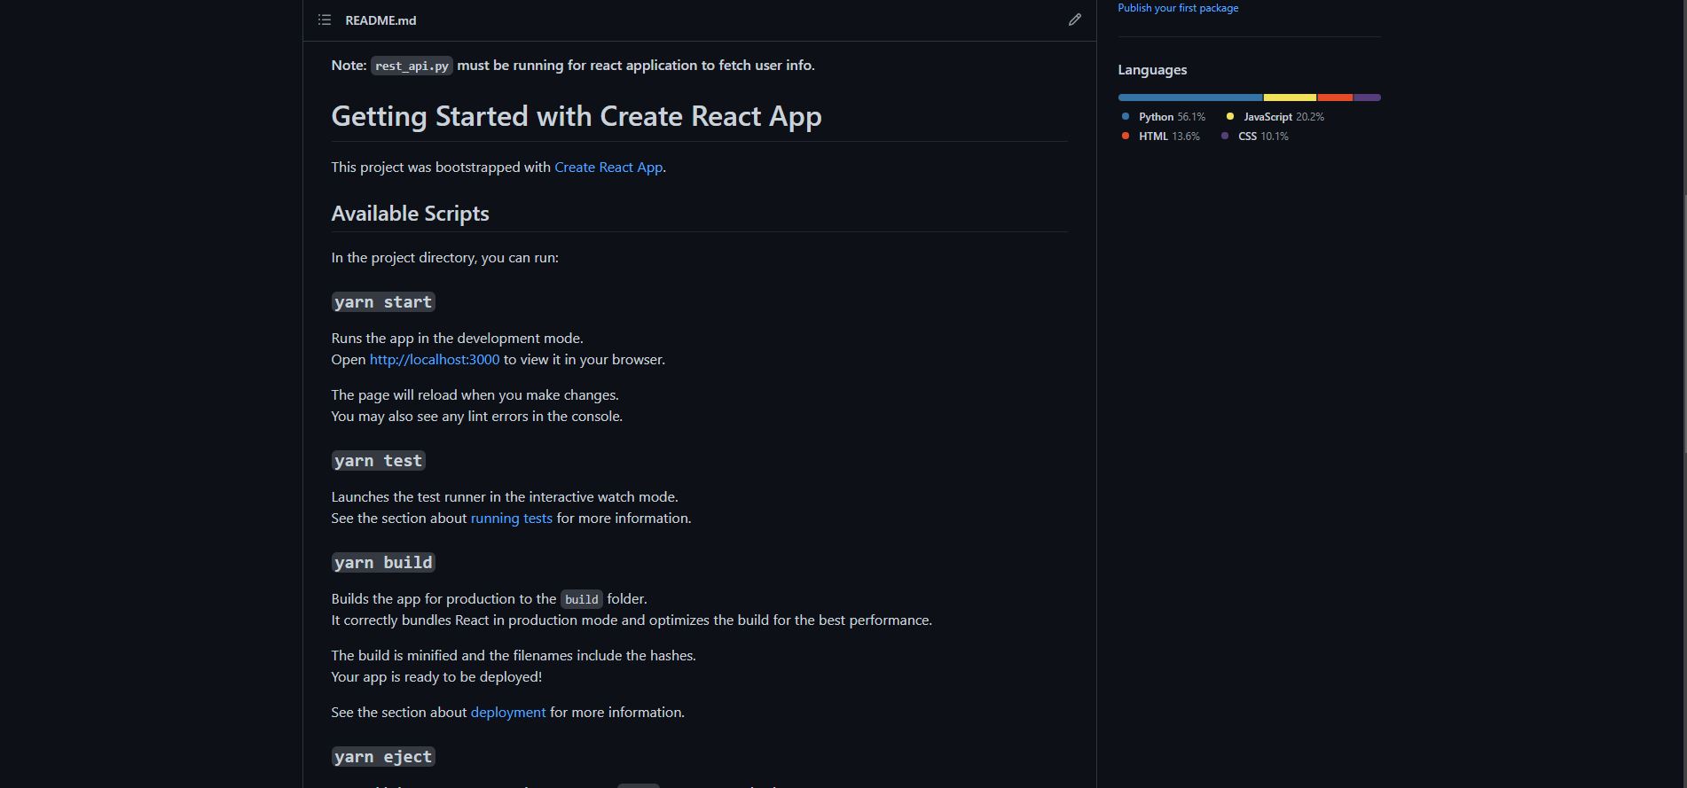Click the pencil icon to edit README.md
1687x788 pixels.
point(1074,20)
